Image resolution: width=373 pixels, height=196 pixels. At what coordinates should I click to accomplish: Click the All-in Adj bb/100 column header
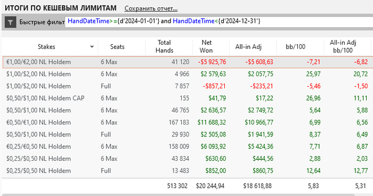tap(343, 46)
